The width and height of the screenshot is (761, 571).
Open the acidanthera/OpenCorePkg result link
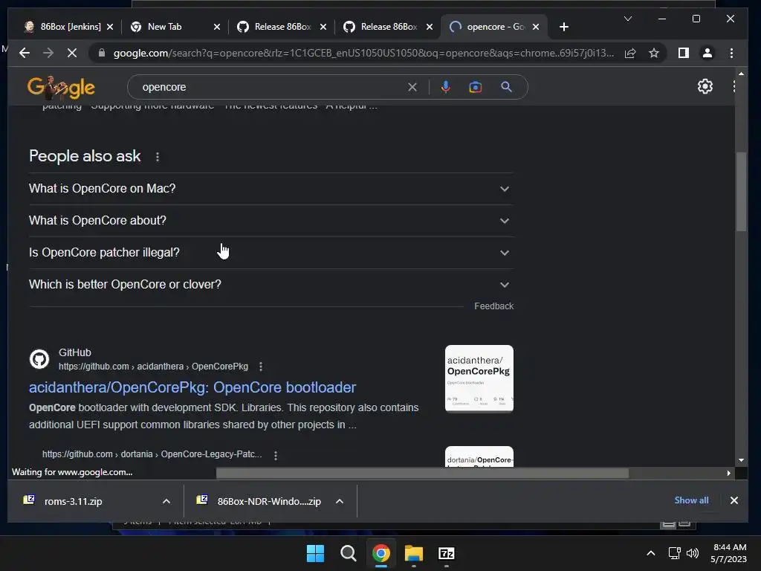(192, 387)
